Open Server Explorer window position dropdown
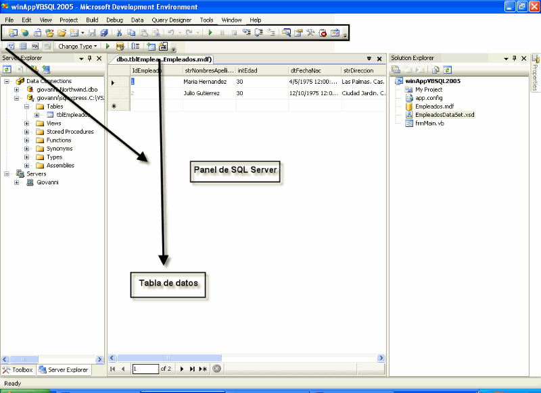The image size is (541, 393). [81, 59]
